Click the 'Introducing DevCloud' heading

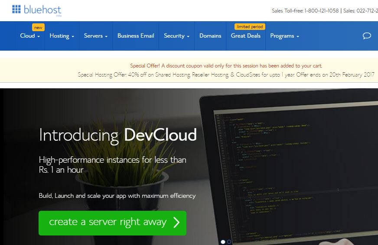click(118, 135)
